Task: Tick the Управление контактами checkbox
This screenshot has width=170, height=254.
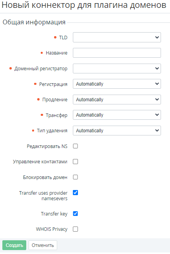Action: [75, 162]
